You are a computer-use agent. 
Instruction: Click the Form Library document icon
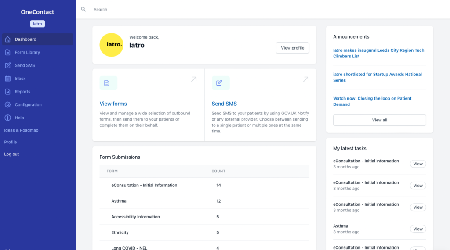pyautogui.click(x=8, y=52)
